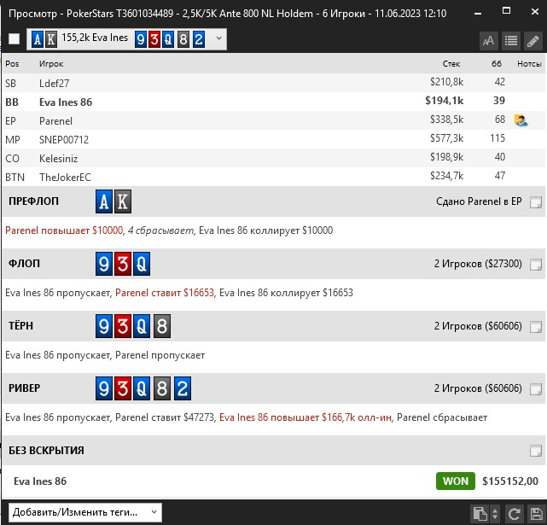Tick the white checkbox beside hand selector

[14, 38]
